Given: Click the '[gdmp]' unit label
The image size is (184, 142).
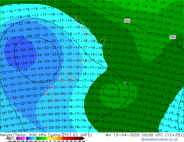Looking at the screenshot, I should click(55, 135).
